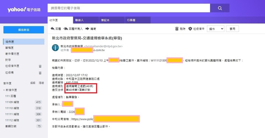Empty spam via trash icon beside 垃圾信件匣
265x138 pixels.
pos(40,66)
